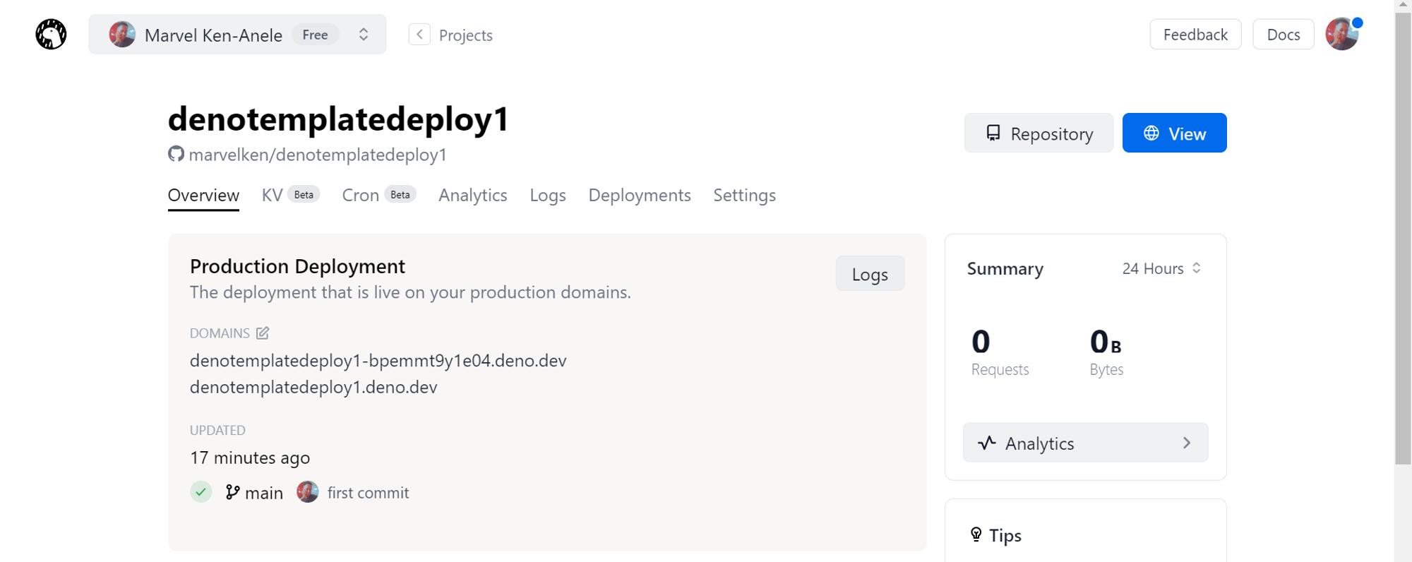Click the repo book icon in Repository button
The image size is (1412, 562).
(x=993, y=133)
